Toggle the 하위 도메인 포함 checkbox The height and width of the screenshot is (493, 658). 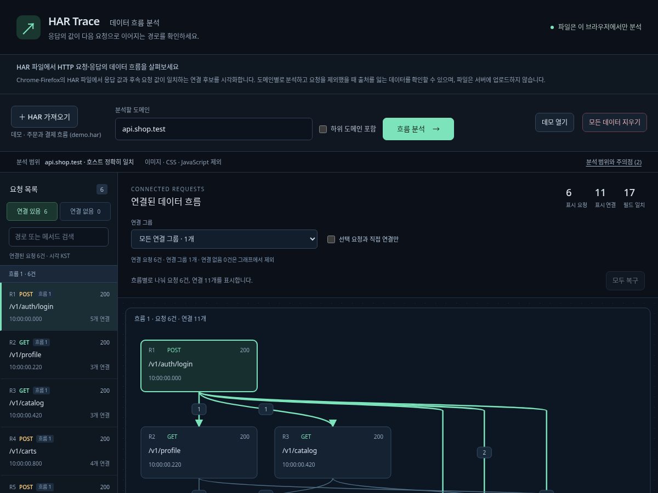coord(323,129)
